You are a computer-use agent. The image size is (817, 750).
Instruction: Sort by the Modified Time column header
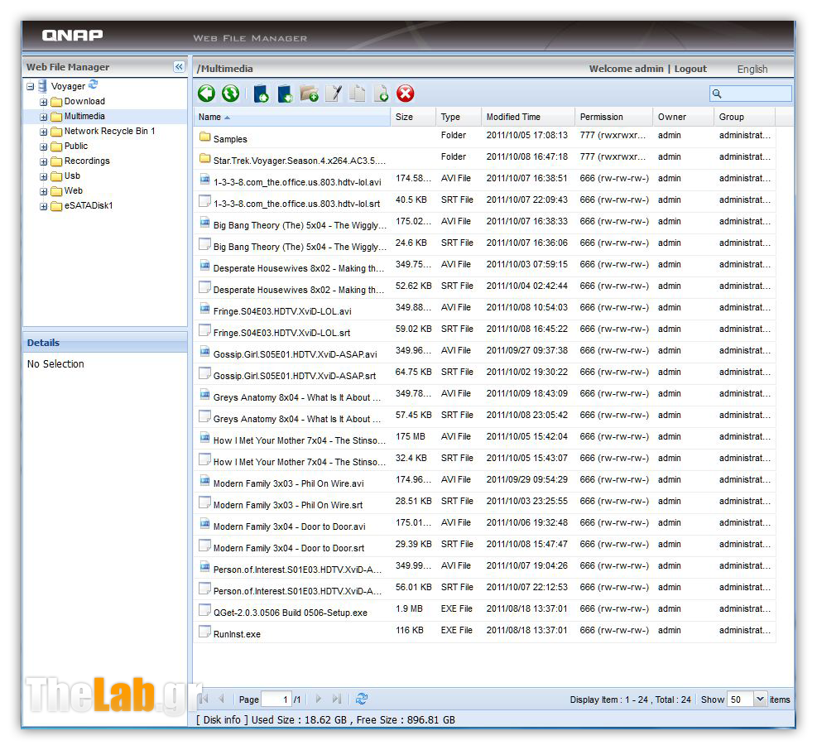(x=528, y=117)
